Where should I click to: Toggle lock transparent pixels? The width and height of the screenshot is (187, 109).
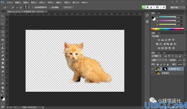pyautogui.click(x=158, y=65)
